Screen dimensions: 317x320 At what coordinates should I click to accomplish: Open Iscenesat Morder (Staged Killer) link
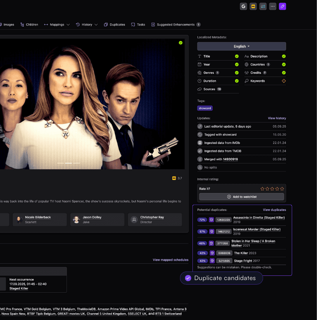(257, 229)
